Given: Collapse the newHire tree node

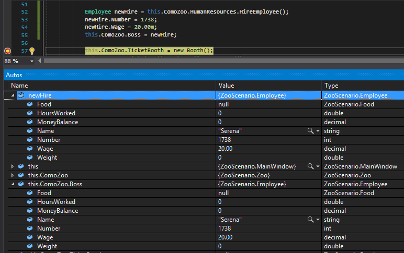Looking at the screenshot, I should [x=13, y=95].
